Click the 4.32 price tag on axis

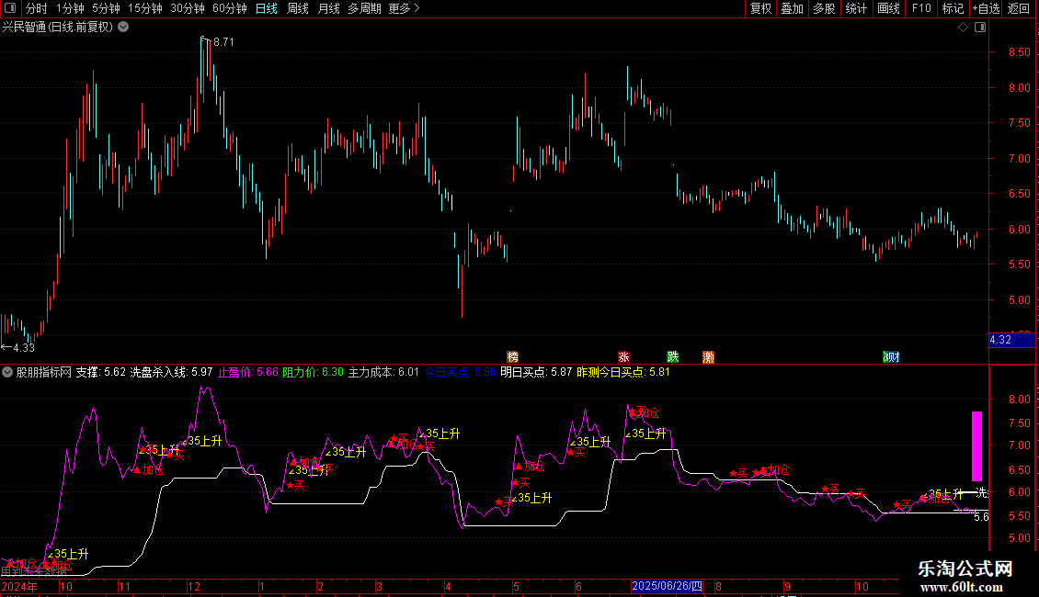coord(1011,340)
